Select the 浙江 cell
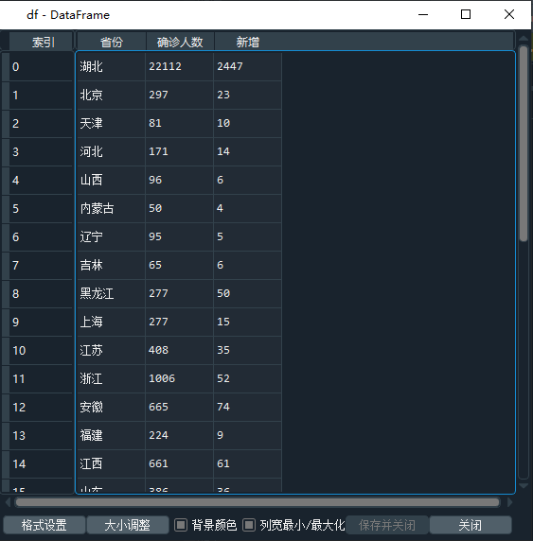This screenshot has height=541, width=533. (111, 378)
